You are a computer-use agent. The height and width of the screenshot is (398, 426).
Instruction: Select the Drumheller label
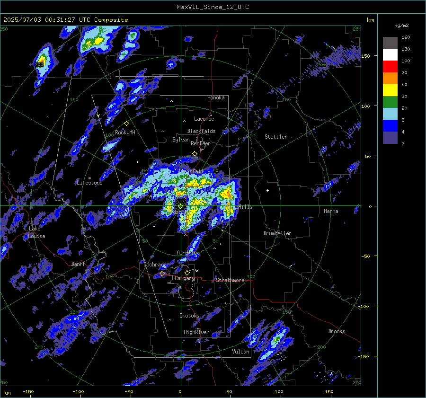tap(277, 233)
